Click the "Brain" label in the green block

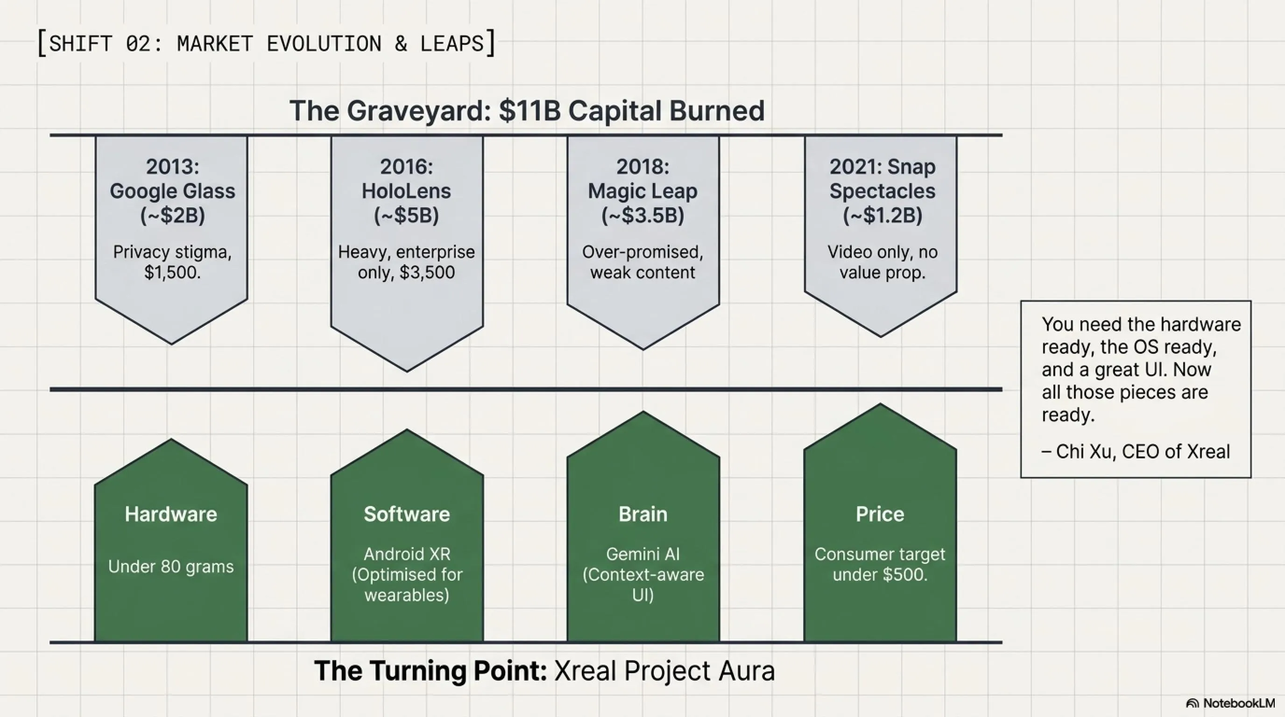[x=642, y=514]
